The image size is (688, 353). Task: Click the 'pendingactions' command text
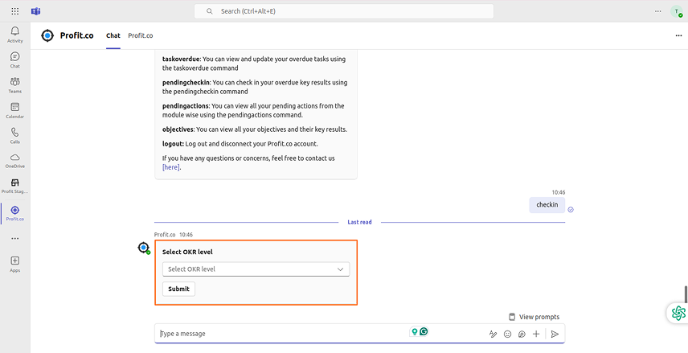pos(186,106)
